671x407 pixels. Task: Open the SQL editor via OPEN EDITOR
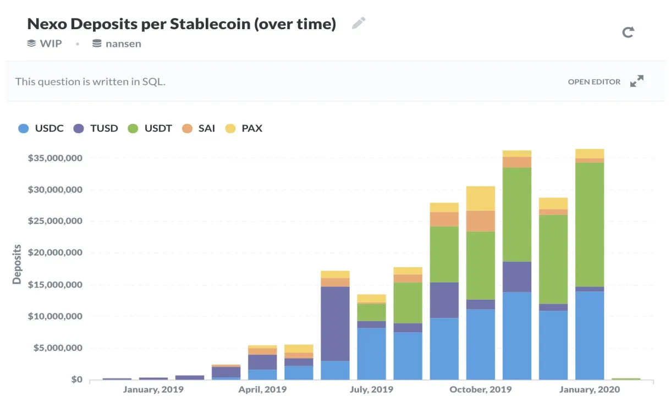(594, 82)
